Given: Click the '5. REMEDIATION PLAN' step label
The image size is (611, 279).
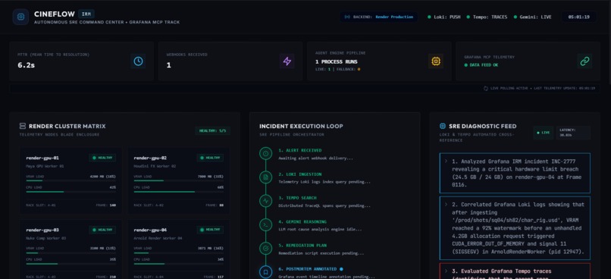Looking at the screenshot, I should tap(302, 246).
